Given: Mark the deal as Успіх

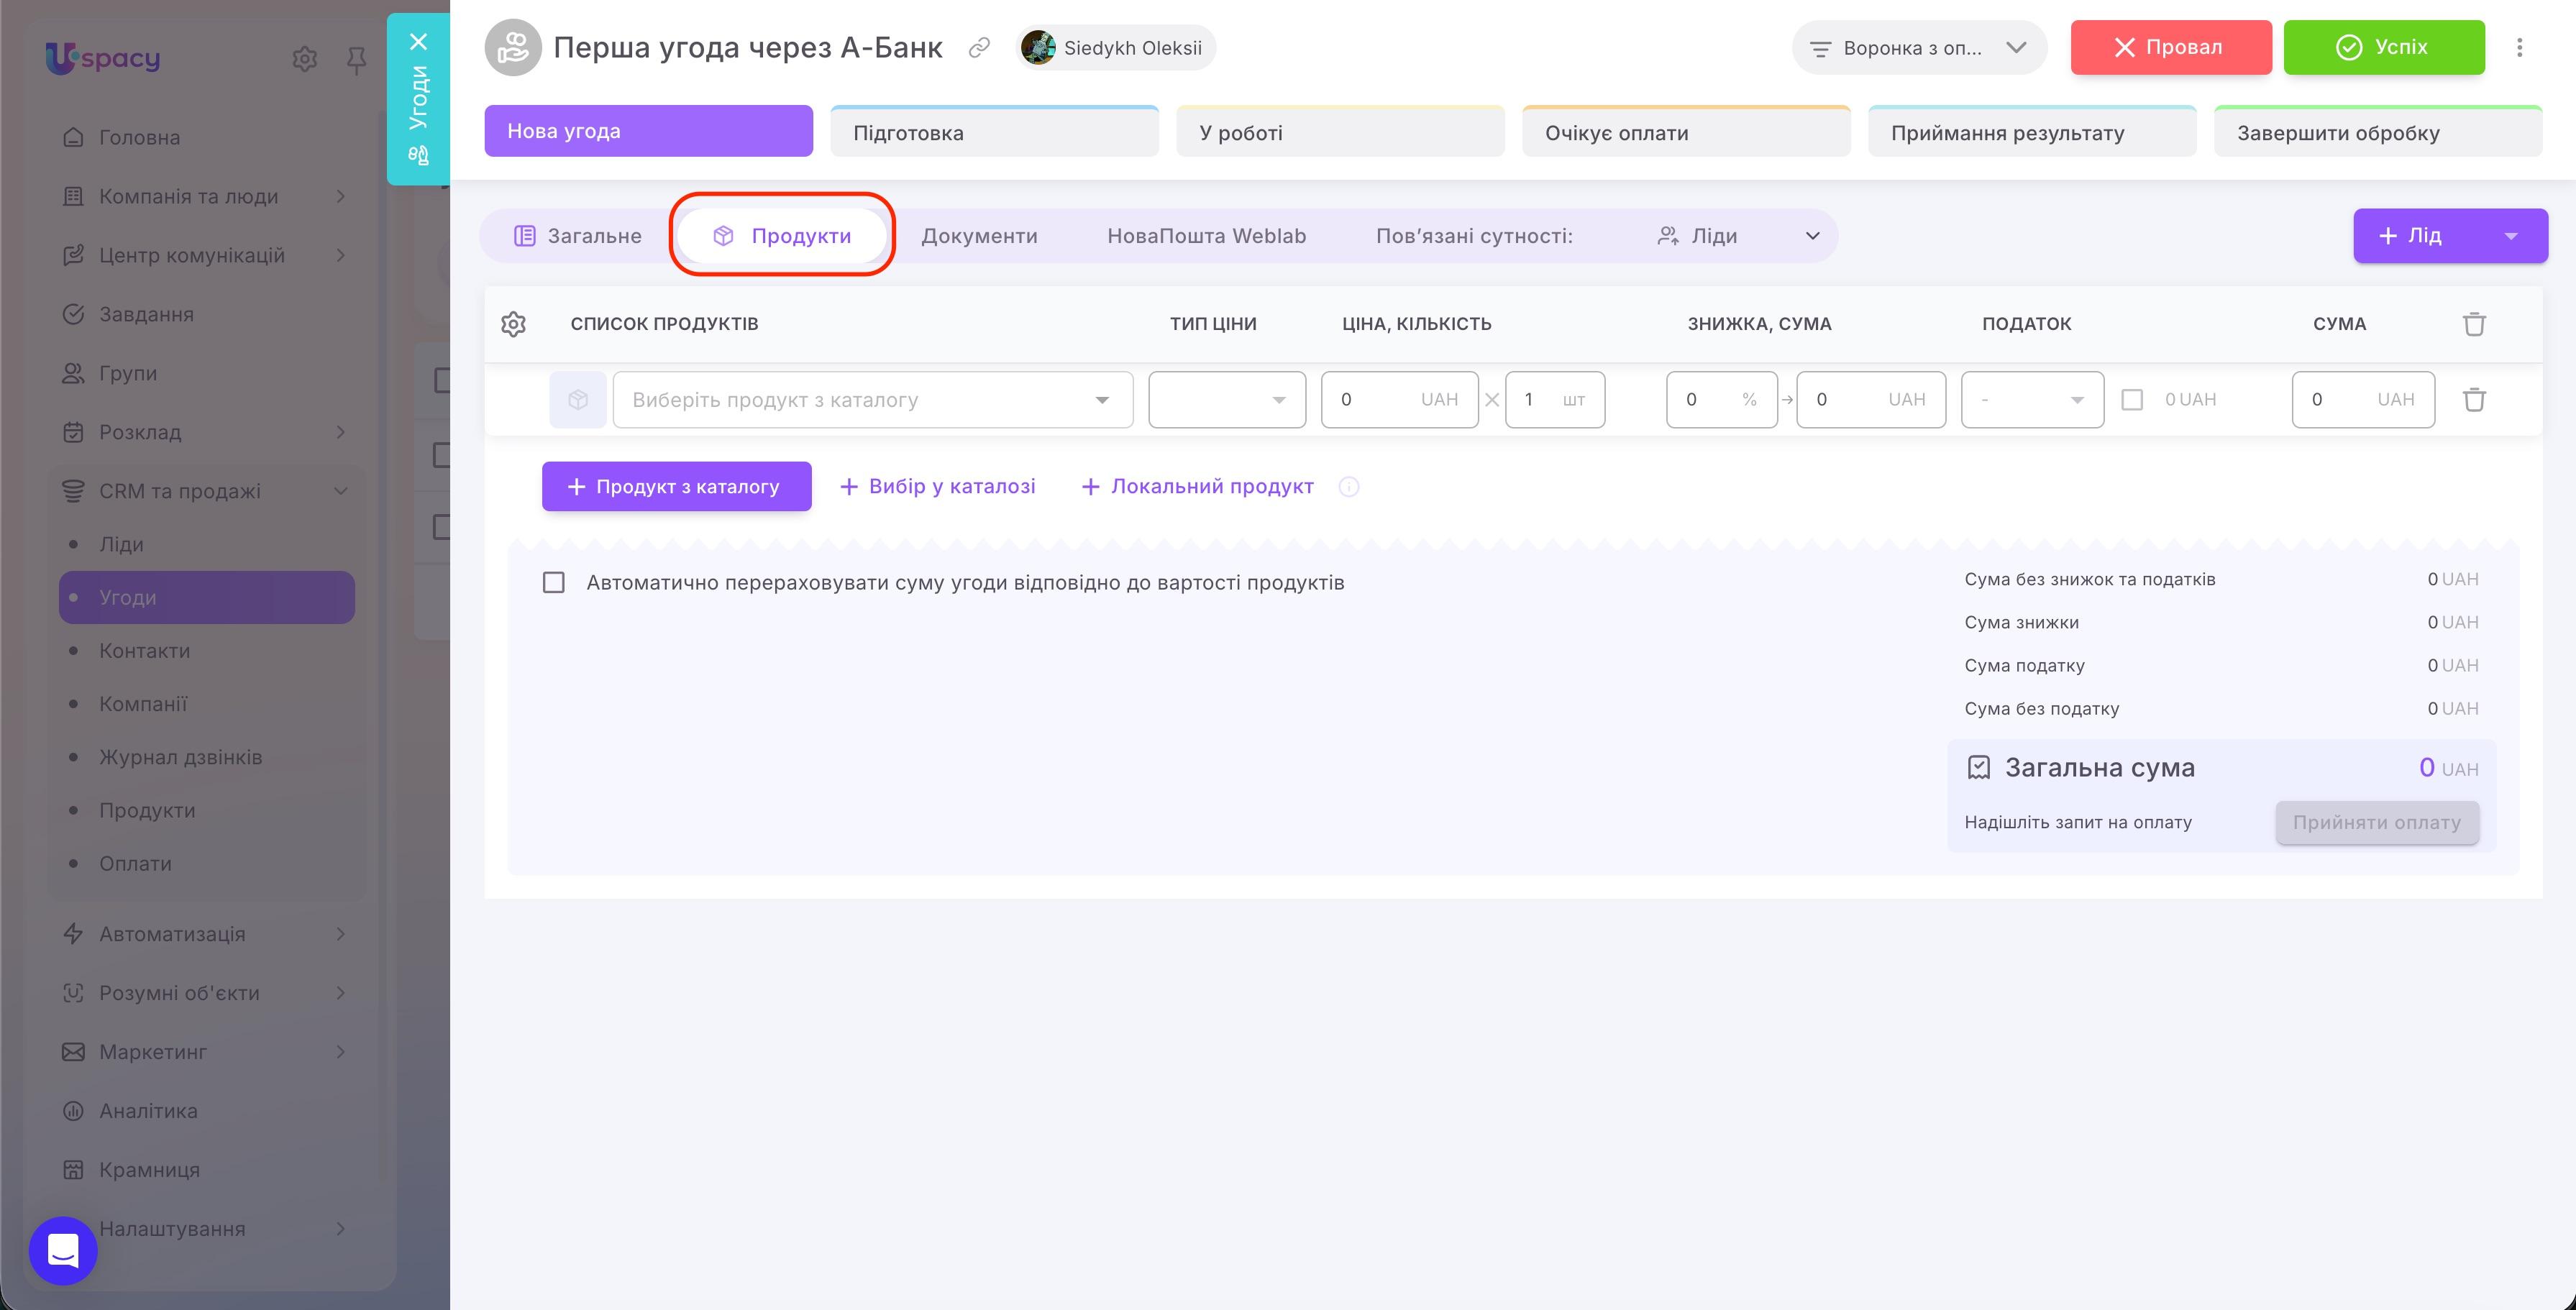Looking at the screenshot, I should tap(2383, 47).
